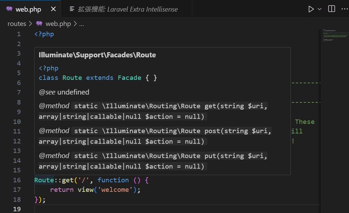This screenshot has height=213, width=349.
Task: Open the split editor icon
Action: (331, 9)
